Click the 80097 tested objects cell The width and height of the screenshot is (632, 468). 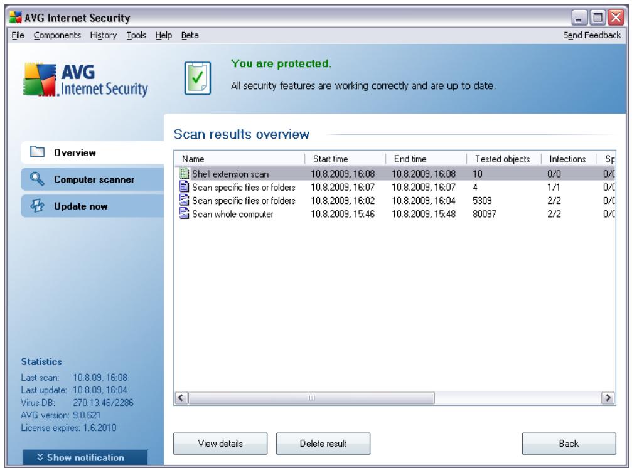(485, 214)
